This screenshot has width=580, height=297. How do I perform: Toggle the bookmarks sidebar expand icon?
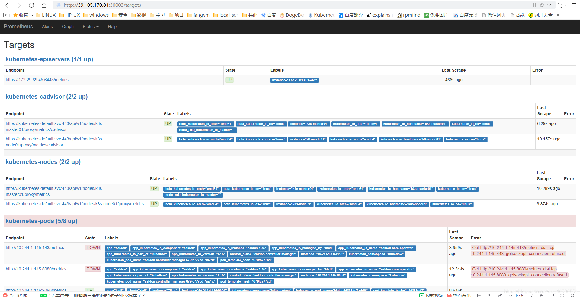click(x=5, y=15)
